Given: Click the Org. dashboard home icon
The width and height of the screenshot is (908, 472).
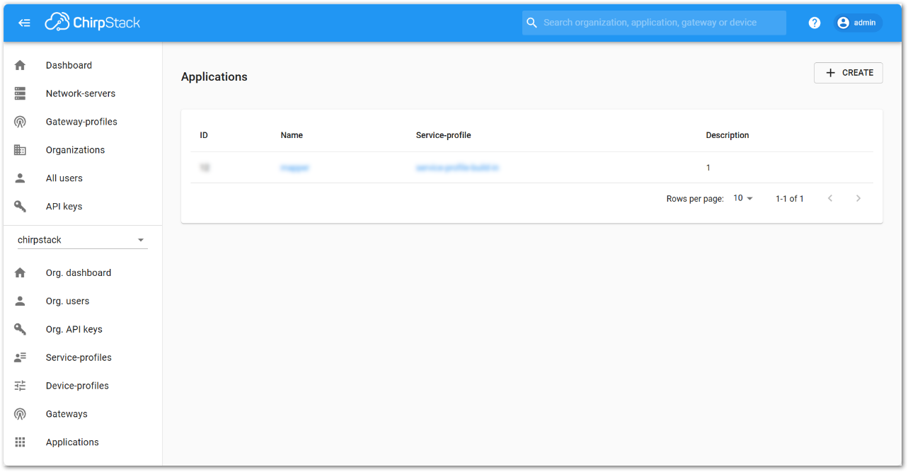Looking at the screenshot, I should [x=20, y=272].
